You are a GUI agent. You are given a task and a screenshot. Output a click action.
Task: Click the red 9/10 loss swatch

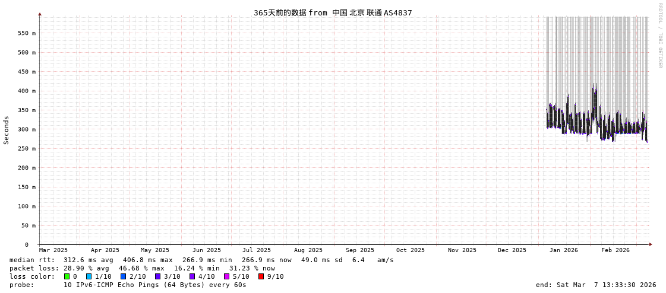(x=261, y=276)
